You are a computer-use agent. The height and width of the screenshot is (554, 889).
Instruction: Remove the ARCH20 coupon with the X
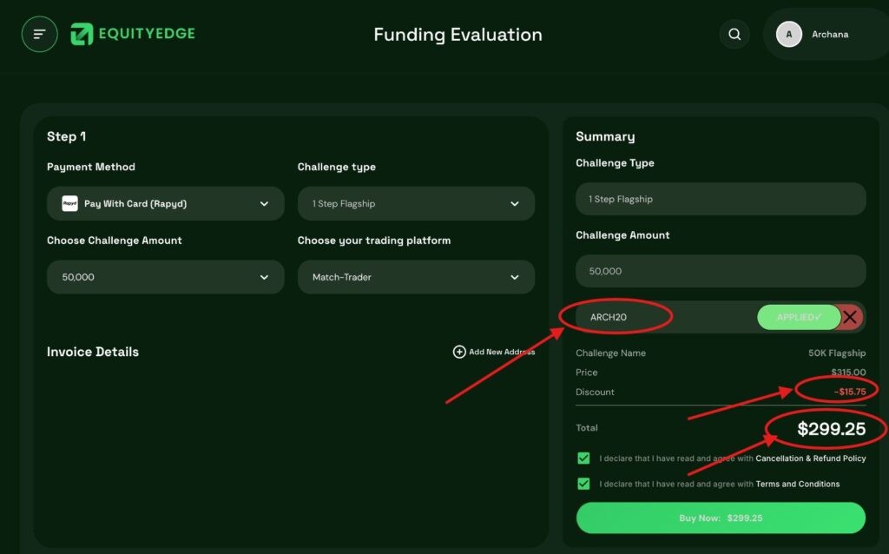coord(849,317)
